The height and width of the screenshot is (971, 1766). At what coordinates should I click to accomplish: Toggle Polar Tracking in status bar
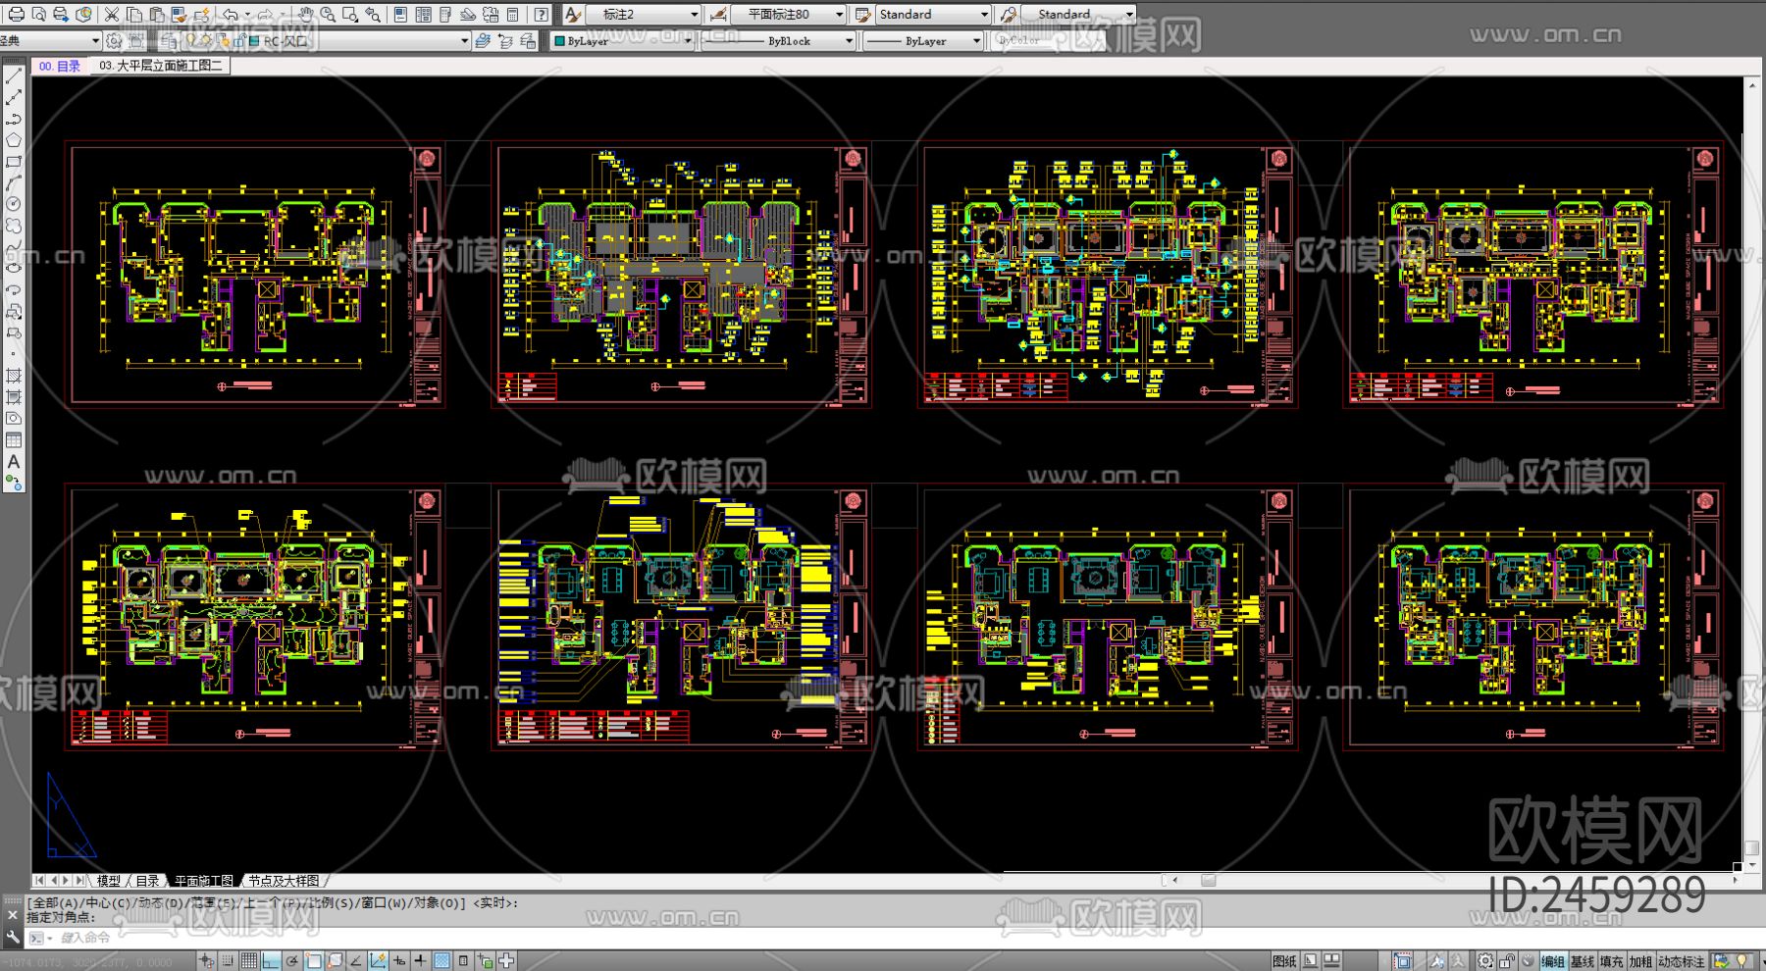(292, 961)
